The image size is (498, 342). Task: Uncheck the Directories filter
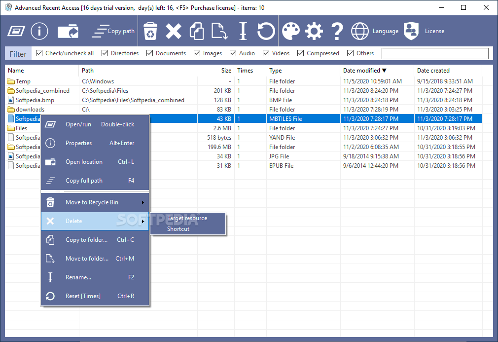pyautogui.click(x=105, y=53)
